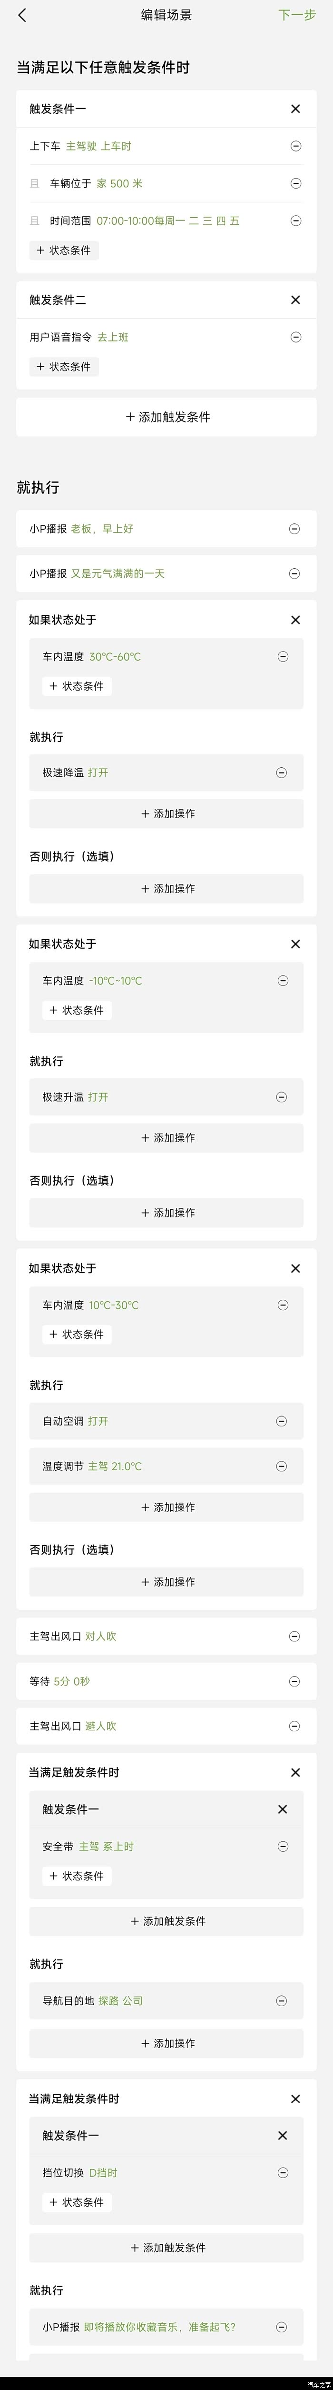This screenshot has height=2390, width=333.
Task: Tap 下一步 to proceed
Action: (x=296, y=15)
